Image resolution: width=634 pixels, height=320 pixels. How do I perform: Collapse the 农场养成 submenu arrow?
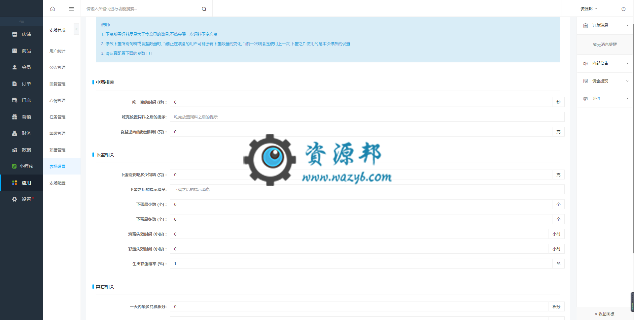click(77, 29)
